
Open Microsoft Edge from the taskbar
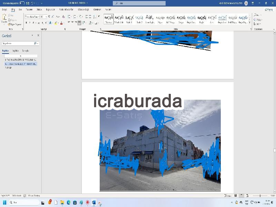pos(69,203)
